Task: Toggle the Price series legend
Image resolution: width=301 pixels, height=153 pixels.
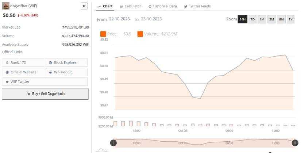Action: [103, 34]
